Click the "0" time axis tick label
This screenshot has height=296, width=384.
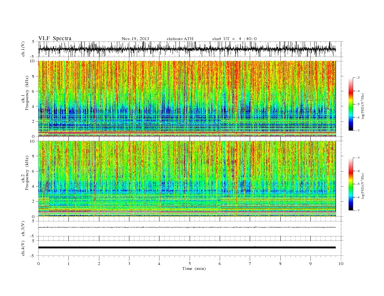point(38,264)
